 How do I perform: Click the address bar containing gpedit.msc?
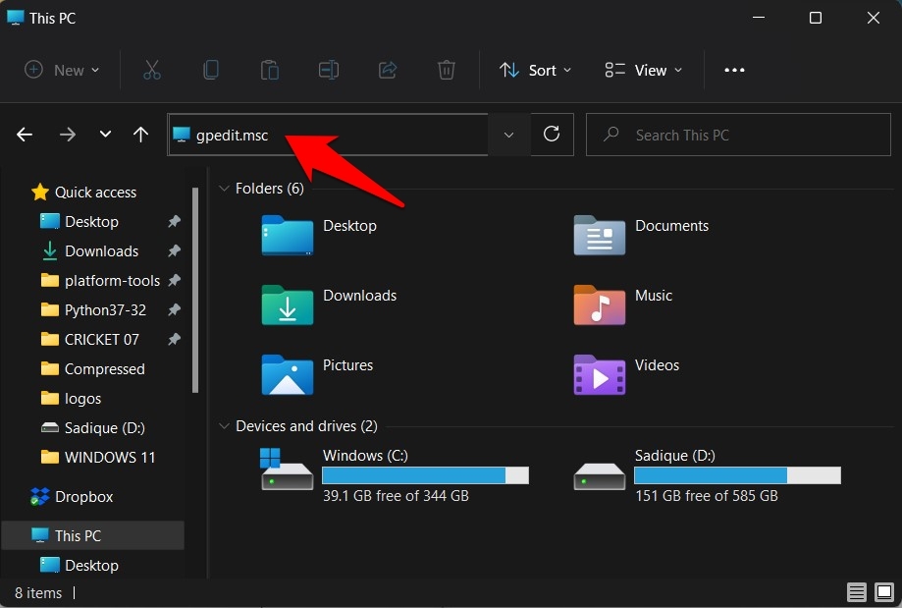point(328,135)
